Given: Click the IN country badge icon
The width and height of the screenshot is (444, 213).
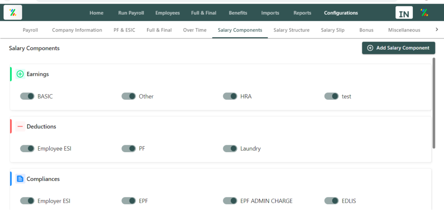Looking at the screenshot, I should 404,13.
